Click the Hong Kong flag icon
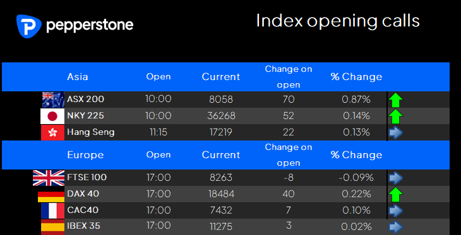This screenshot has width=461, height=235. (x=52, y=132)
